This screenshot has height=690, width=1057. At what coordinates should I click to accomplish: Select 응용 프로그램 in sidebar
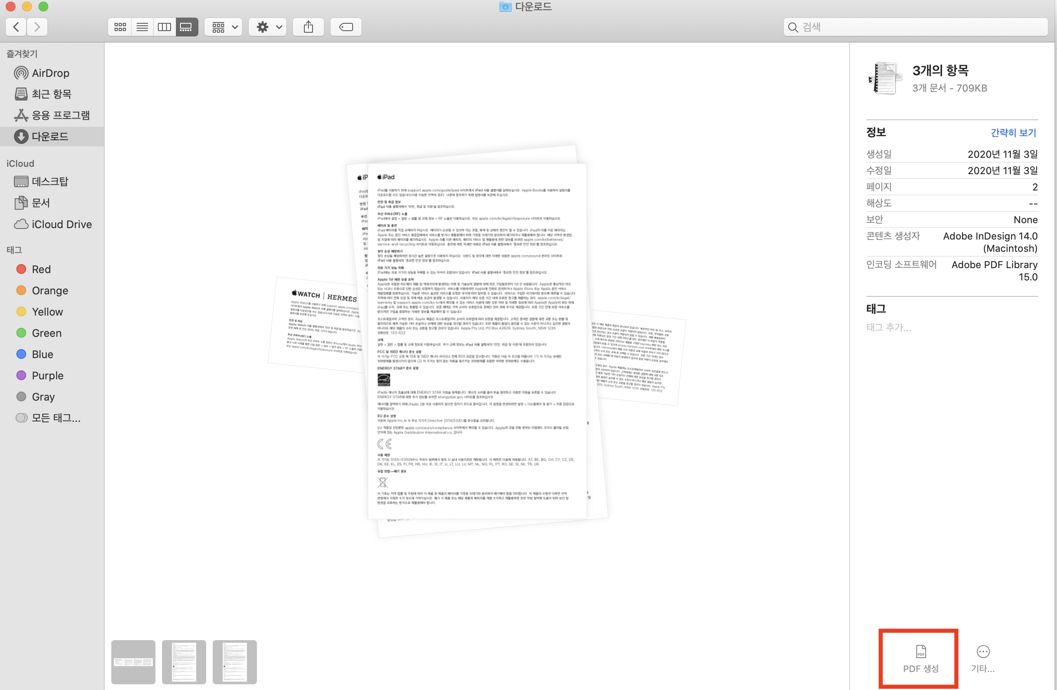(x=61, y=115)
